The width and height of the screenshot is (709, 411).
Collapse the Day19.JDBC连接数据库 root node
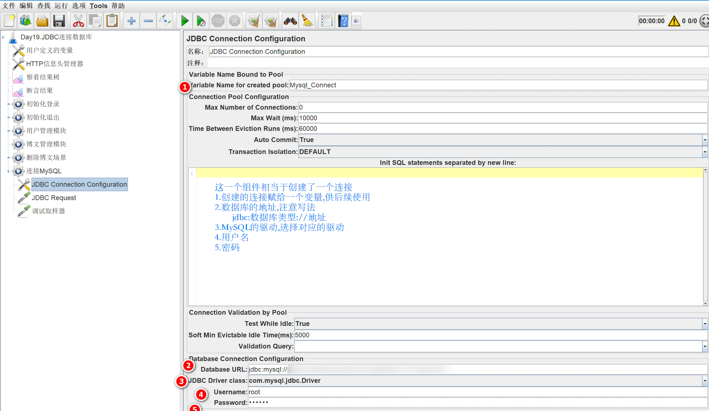(x=3, y=37)
